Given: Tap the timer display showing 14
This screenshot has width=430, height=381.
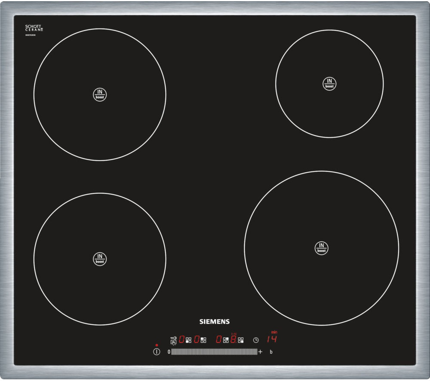Looking at the screenshot, I should (272, 339).
